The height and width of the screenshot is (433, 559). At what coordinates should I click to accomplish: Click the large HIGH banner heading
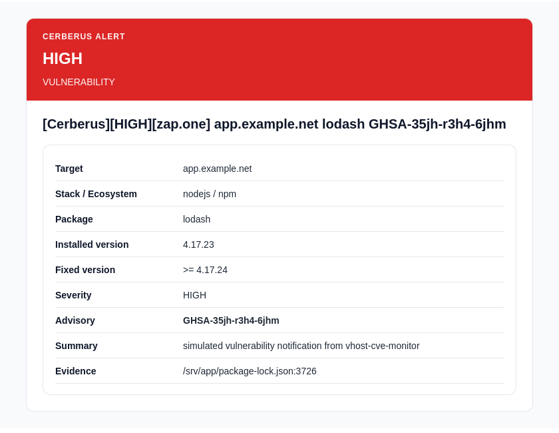point(63,59)
